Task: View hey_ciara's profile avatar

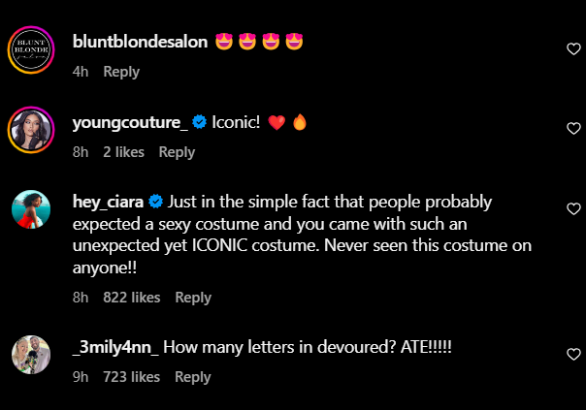Action: [x=30, y=208]
